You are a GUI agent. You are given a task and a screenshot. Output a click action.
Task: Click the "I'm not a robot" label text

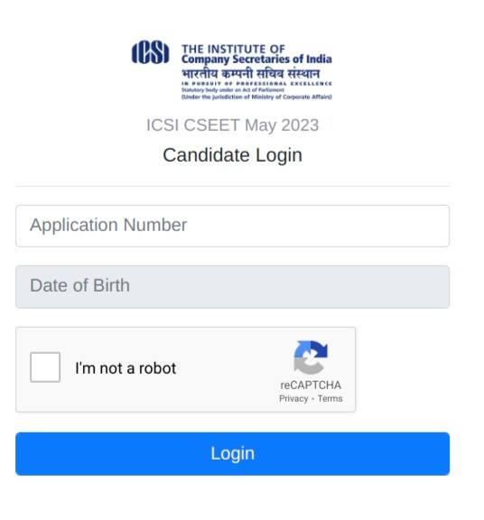pyautogui.click(x=126, y=368)
